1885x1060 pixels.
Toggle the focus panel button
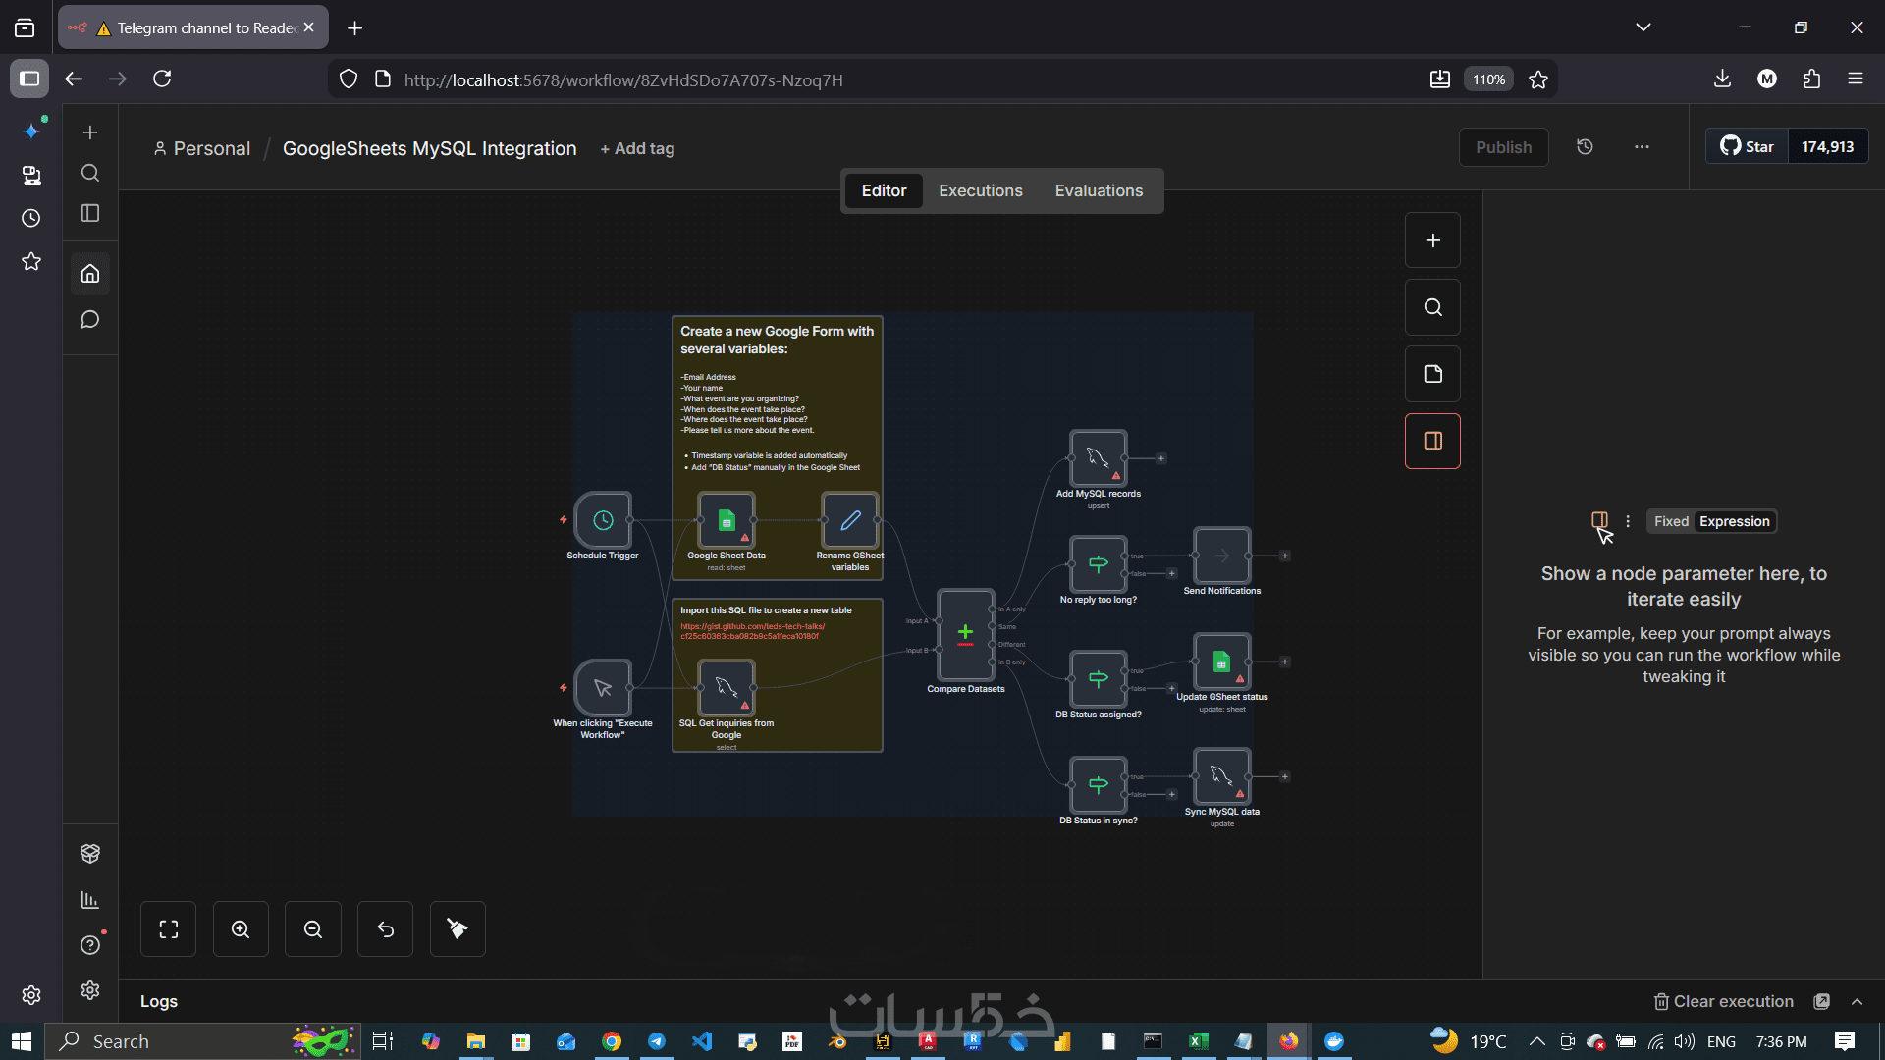1432,441
